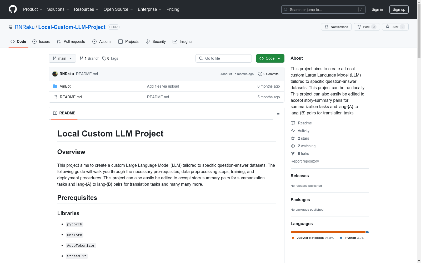Click Report repository link

[305, 161]
